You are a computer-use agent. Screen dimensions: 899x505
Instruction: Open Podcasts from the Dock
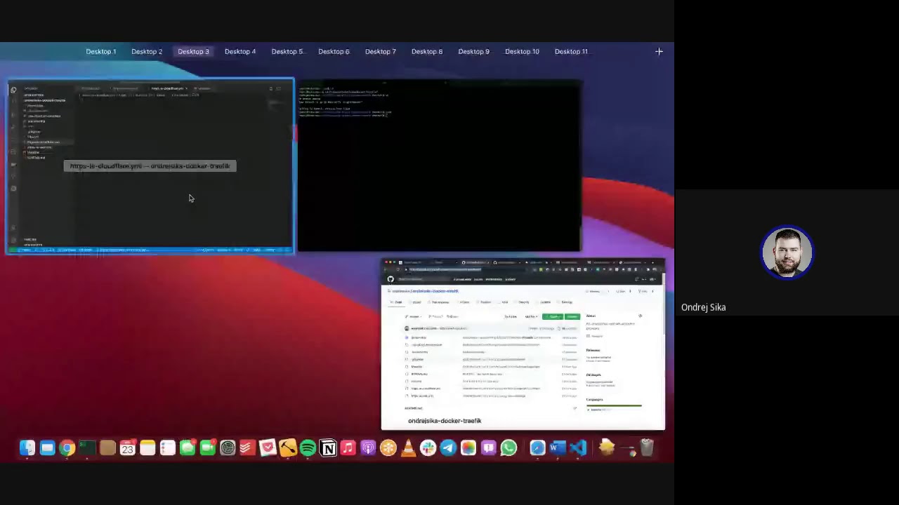[368, 447]
